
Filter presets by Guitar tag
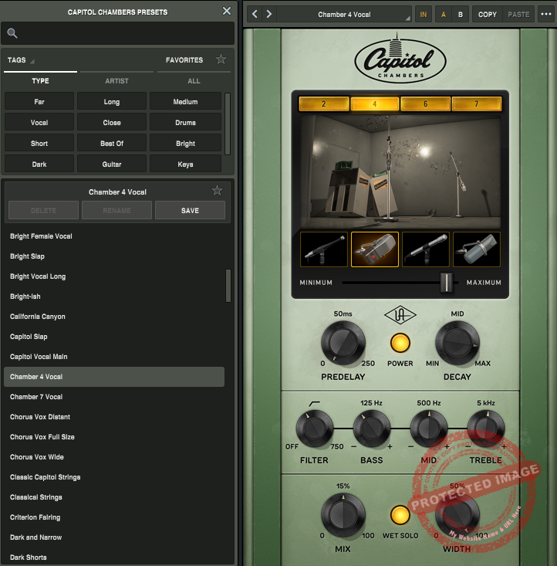tap(112, 164)
